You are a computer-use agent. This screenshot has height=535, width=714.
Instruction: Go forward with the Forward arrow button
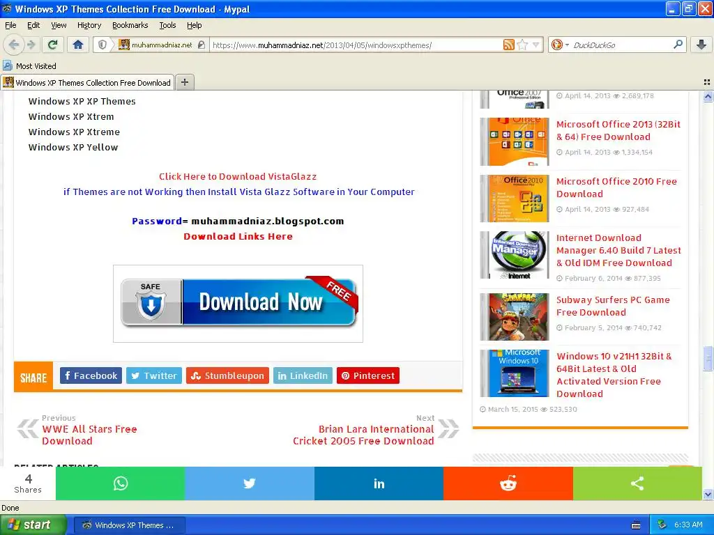point(31,45)
